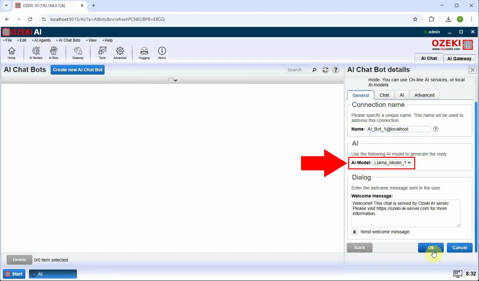Click the Search input field
Viewport: 479px width, 281px height.
(x=298, y=70)
